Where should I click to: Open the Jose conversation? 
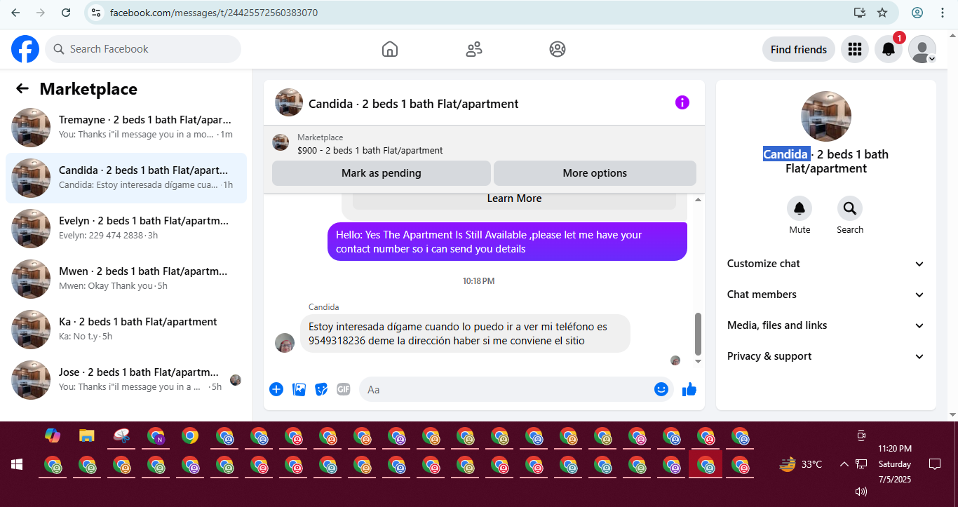(x=126, y=380)
